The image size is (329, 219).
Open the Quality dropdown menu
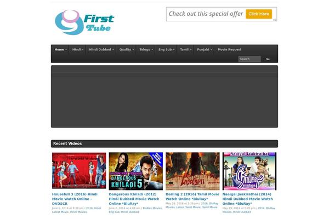126,50
